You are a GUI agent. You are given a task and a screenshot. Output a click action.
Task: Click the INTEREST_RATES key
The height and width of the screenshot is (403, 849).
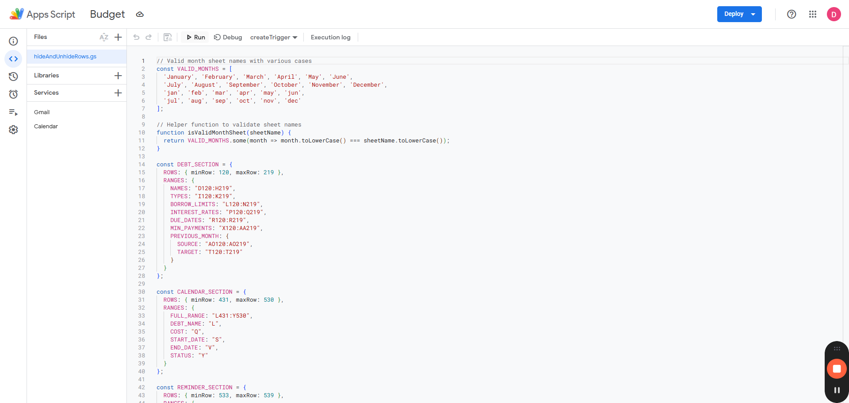(195, 212)
